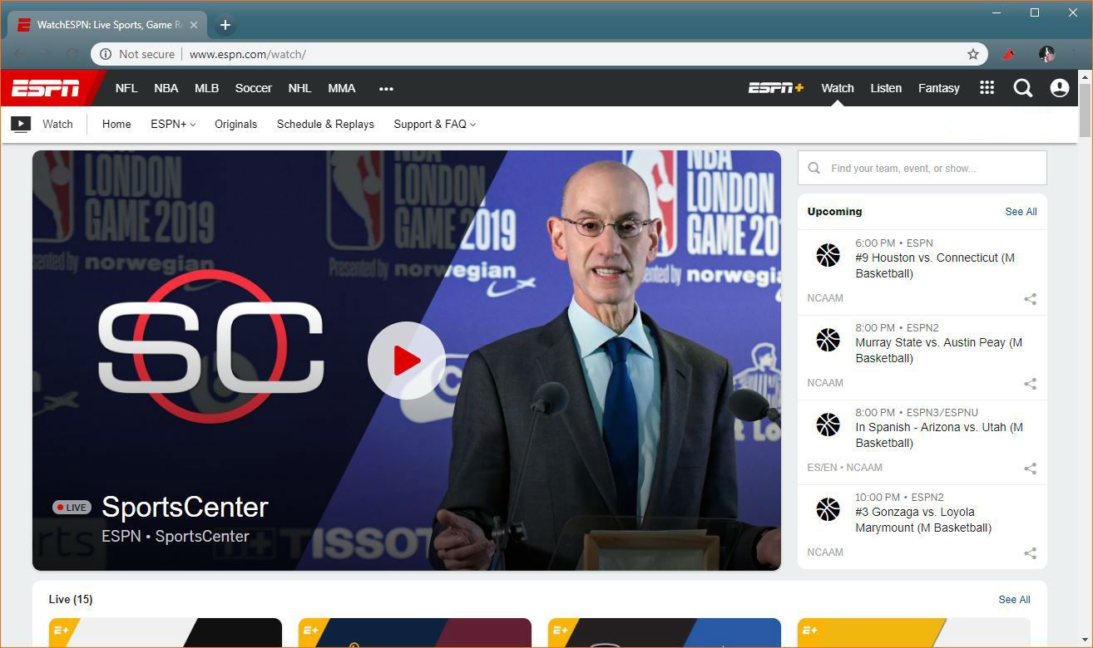Screen dimensions: 1093x648
Task: Expand the ESPN+ dropdown in sub navigation
Action: coord(173,124)
